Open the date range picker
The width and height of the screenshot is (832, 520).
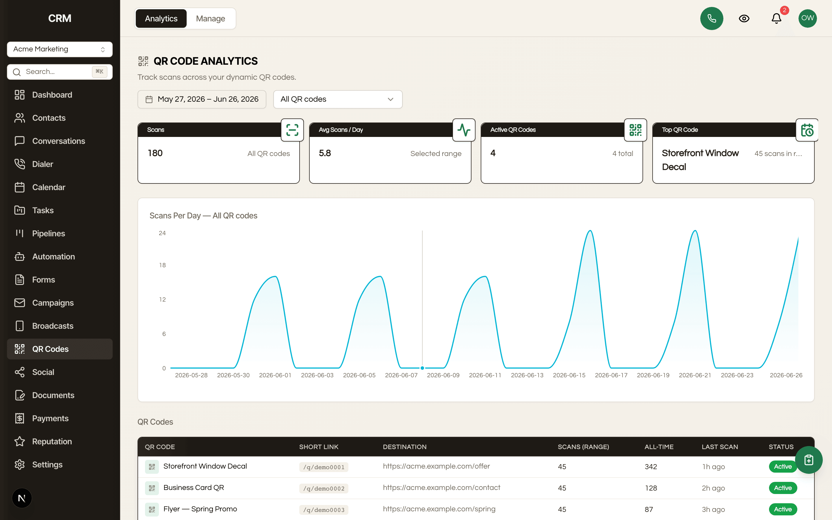pos(202,99)
